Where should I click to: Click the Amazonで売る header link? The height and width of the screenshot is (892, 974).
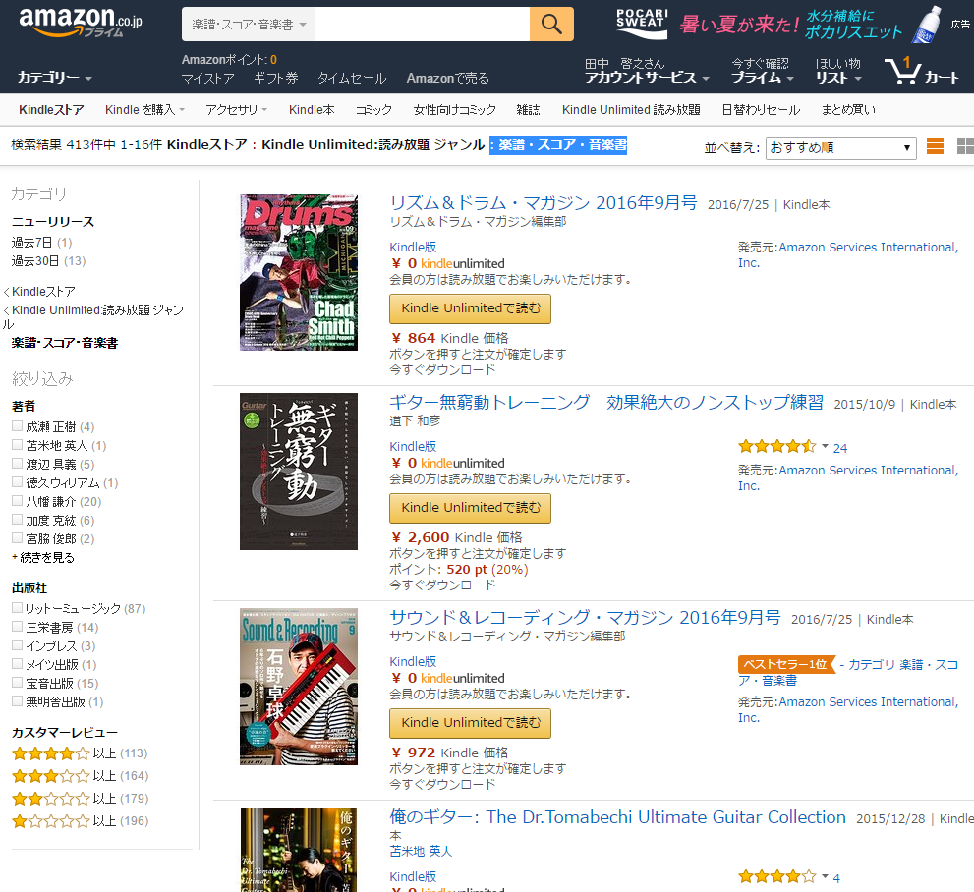(x=448, y=79)
